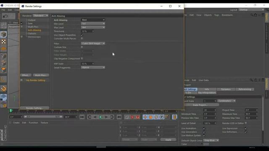Image resolution: width=269 pixels, height=151 pixels.
Task: Click the Multi-Pass... button
Action: pos(41,75)
